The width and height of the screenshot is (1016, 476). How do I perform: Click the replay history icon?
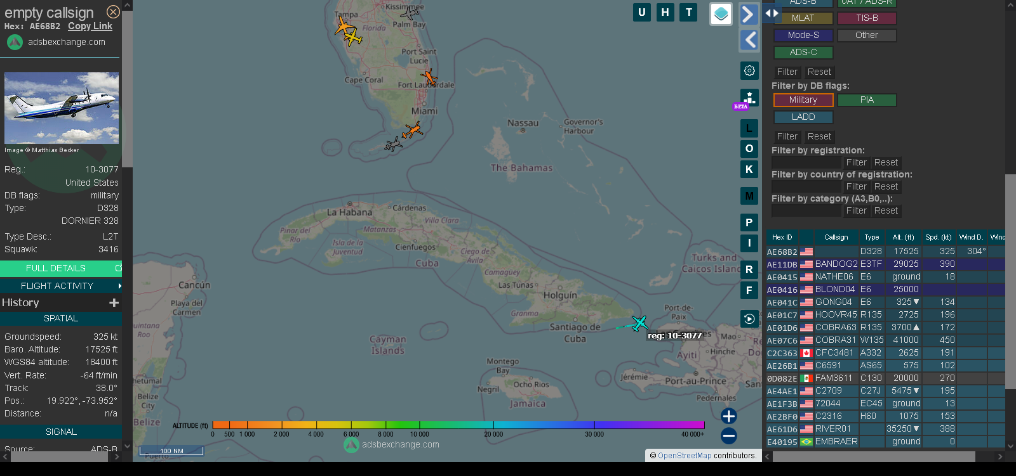pos(749,319)
